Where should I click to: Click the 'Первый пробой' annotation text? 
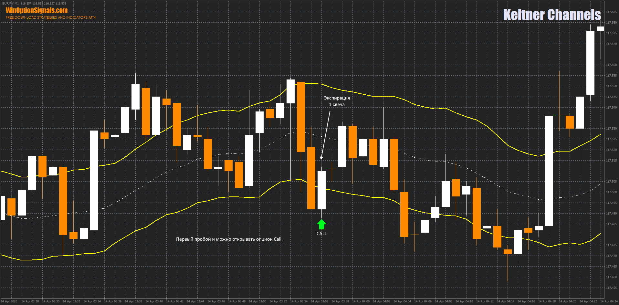[x=229, y=239]
